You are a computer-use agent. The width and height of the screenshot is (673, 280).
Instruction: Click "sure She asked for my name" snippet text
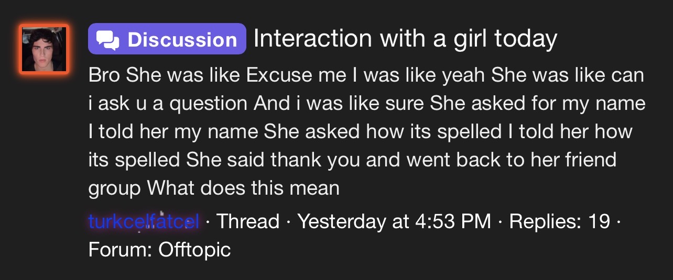538,103
